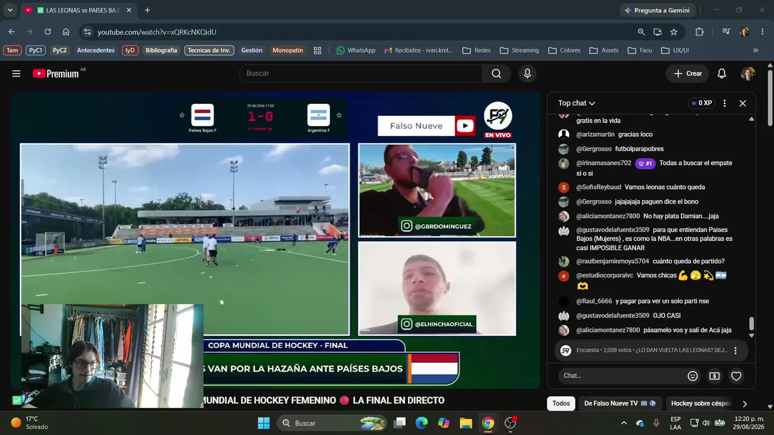774x435 pixels.
Task: Open taskbar clock and date
Action: pyautogui.click(x=748, y=423)
